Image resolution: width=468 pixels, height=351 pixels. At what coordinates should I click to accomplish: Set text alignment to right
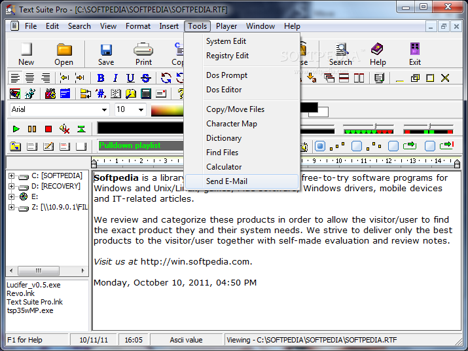pyautogui.click(x=45, y=79)
